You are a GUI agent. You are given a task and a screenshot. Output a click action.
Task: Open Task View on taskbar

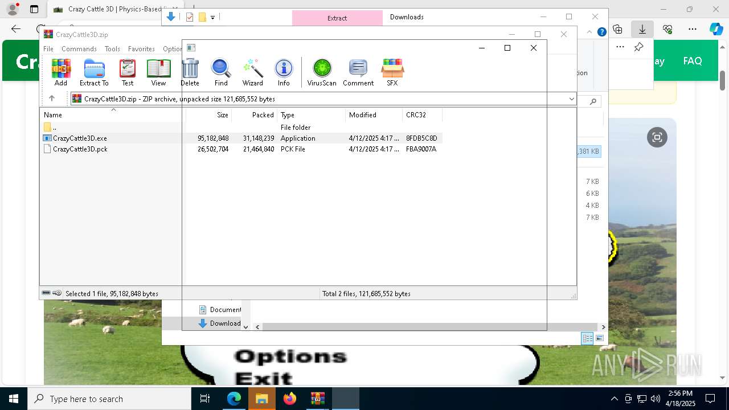coord(205,399)
